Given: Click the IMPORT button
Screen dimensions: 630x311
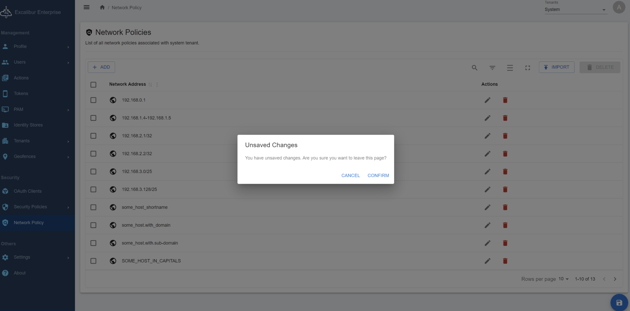Looking at the screenshot, I should coord(556,67).
